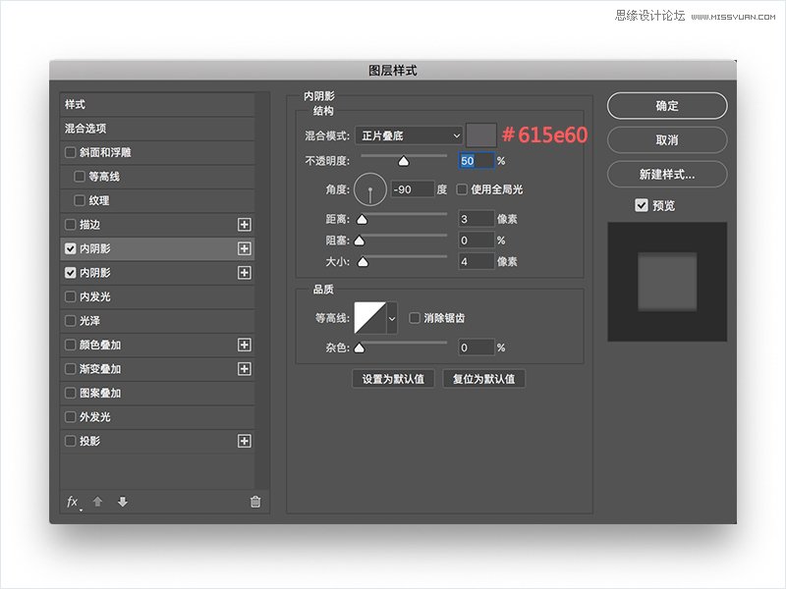Add another 描边 stroke effect with plus icon
Image resolution: width=786 pixels, height=589 pixels.
click(x=244, y=225)
